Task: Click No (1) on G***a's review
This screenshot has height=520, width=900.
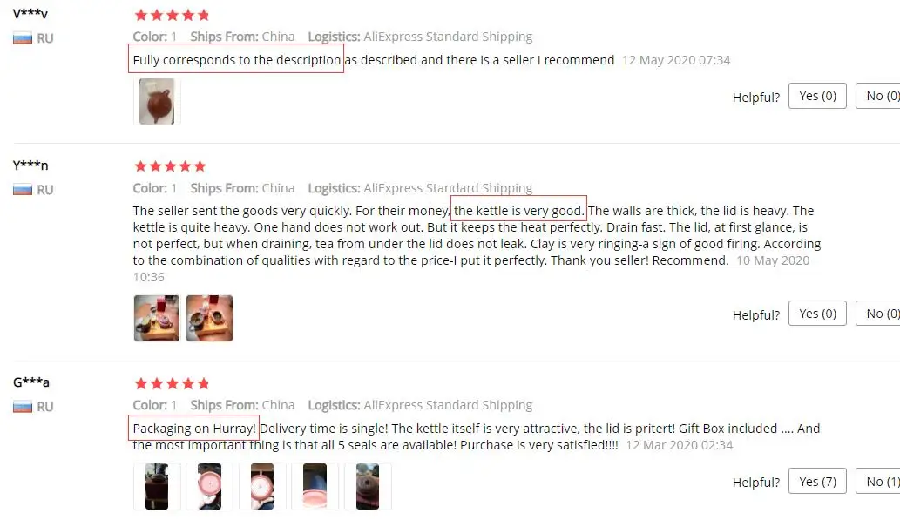Action: coord(878,481)
